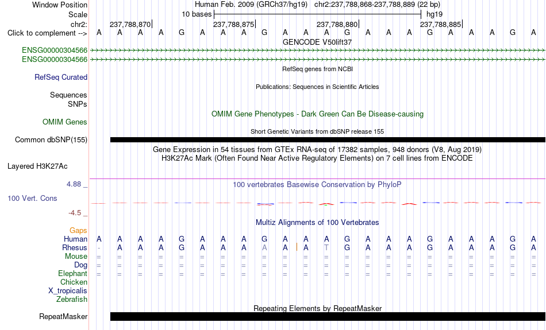Click the Elephant alignment row label

pyautogui.click(x=73, y=274)
